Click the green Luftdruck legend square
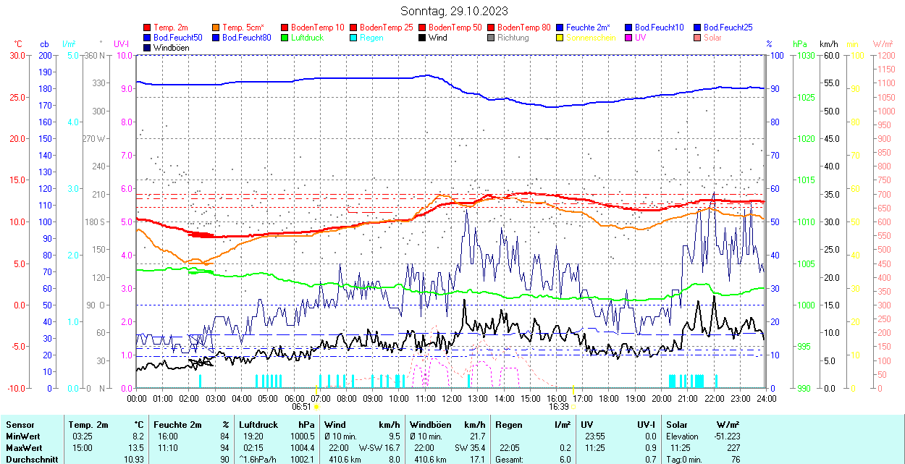Screen dimensions: 905x464 (x=285, y=38)
